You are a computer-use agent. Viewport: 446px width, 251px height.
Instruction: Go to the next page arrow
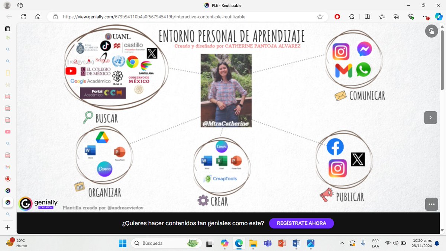[x=430, y=117]
